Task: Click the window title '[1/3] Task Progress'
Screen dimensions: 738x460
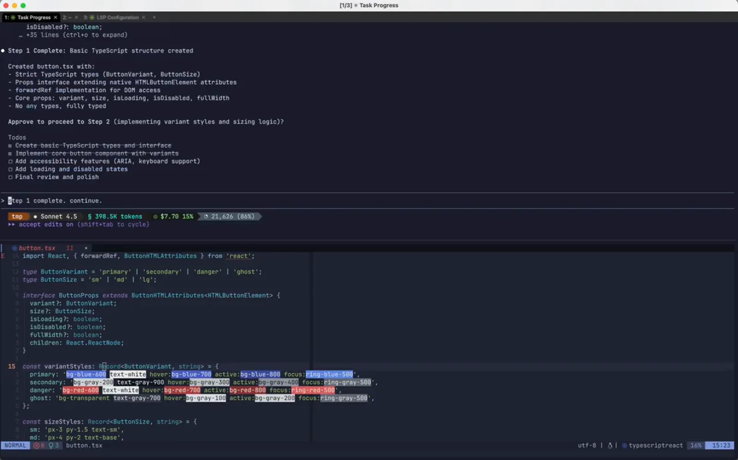Action: click(x=369, y=6)
